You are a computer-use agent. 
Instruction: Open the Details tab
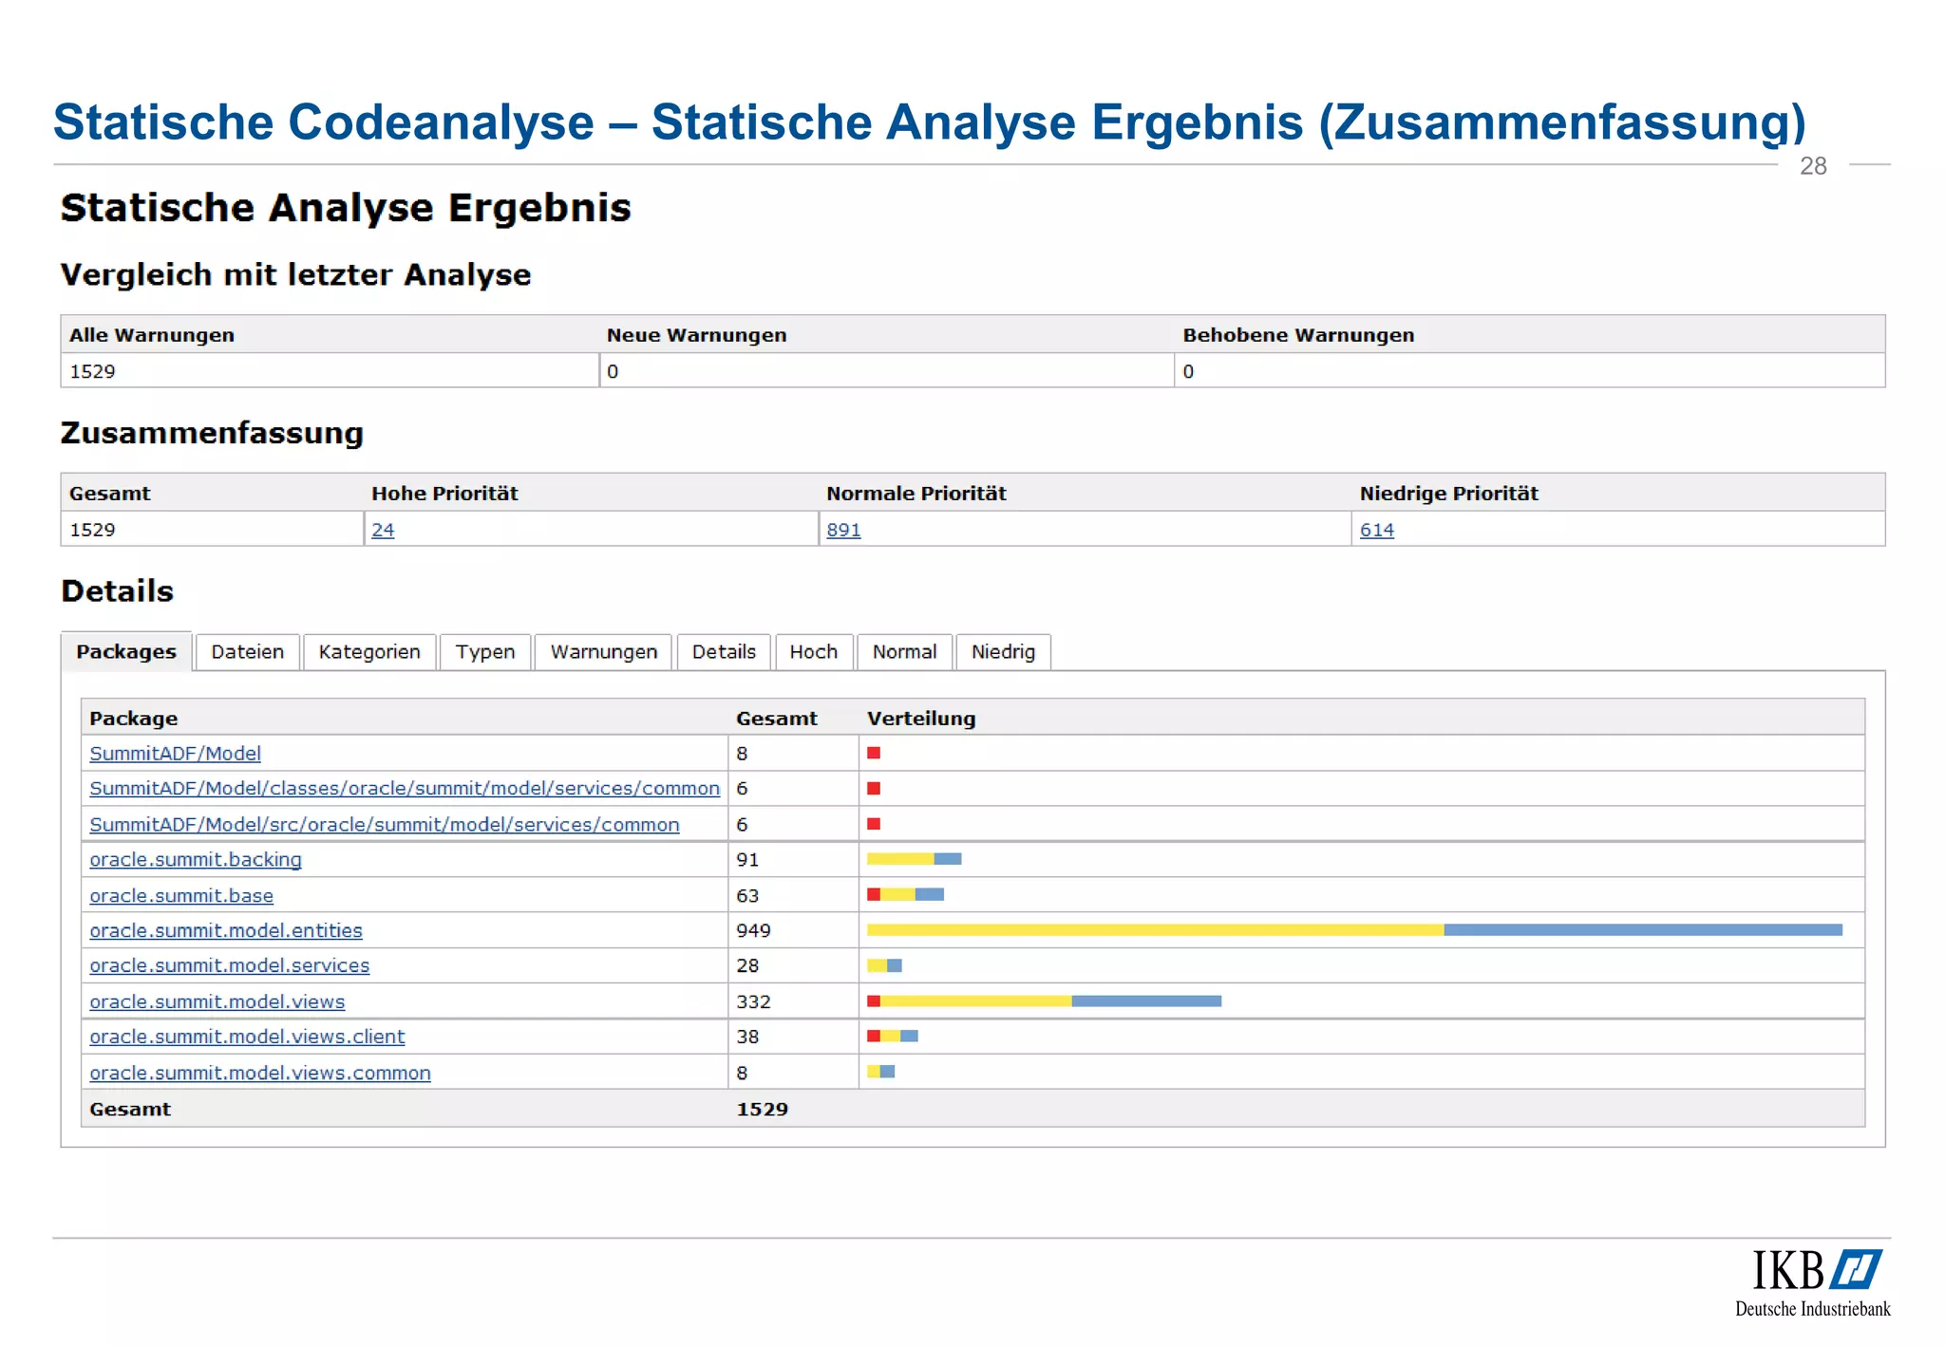pos(724,651)
